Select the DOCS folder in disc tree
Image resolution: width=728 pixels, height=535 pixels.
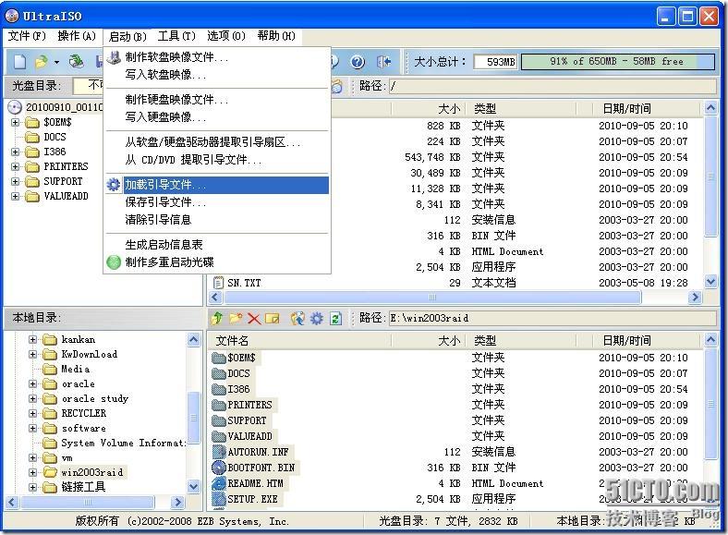(x=46, y=137)
